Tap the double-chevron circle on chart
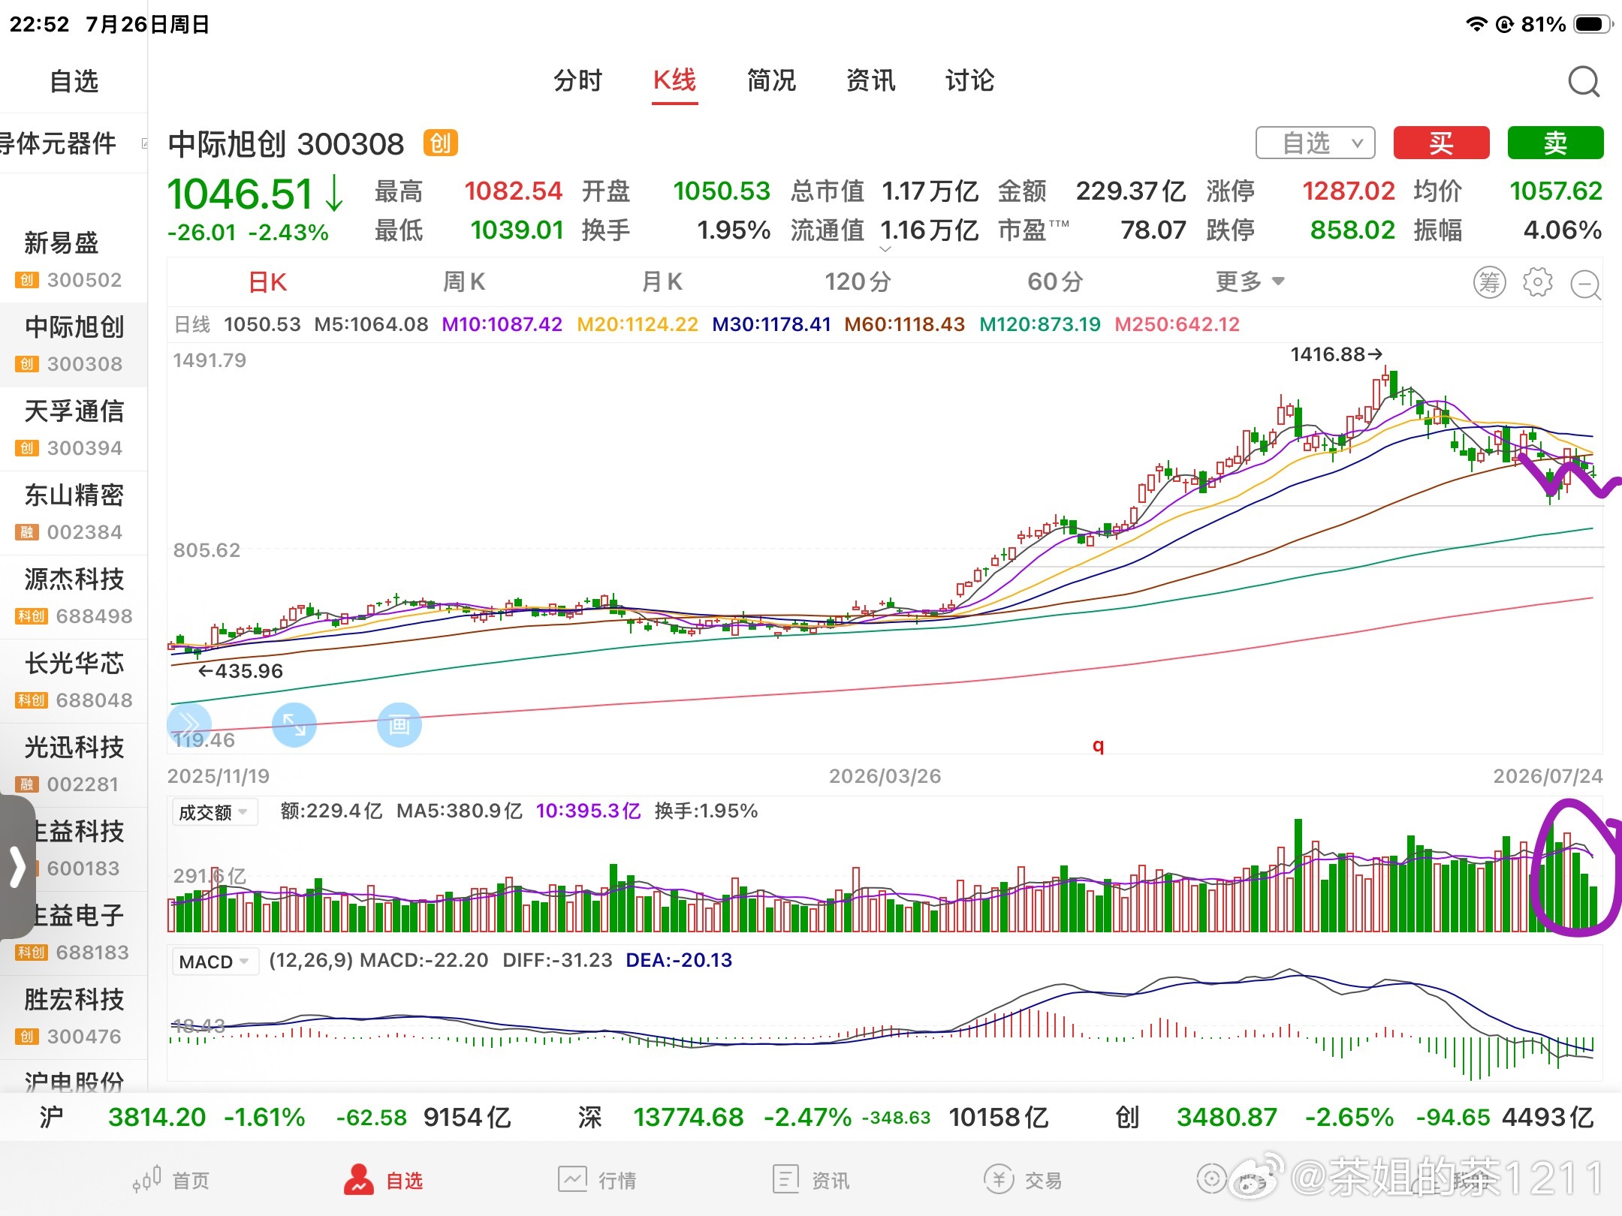 click(x=189, y=724)
